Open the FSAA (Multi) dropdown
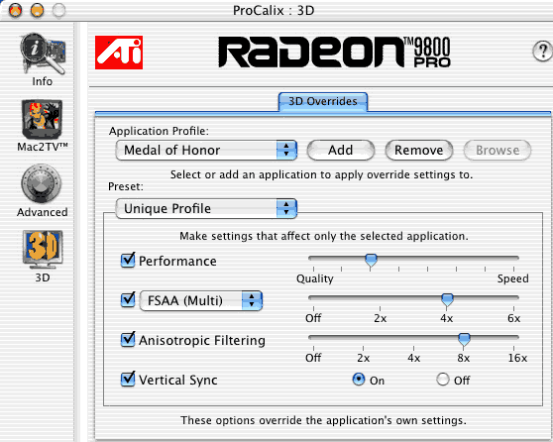 tap(201, 300)
